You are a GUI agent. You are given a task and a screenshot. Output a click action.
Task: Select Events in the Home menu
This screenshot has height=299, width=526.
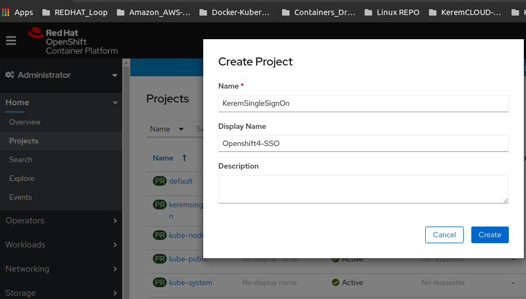click(x=20, y=197)
